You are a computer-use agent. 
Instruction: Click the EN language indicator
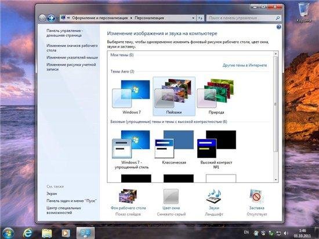246,232
